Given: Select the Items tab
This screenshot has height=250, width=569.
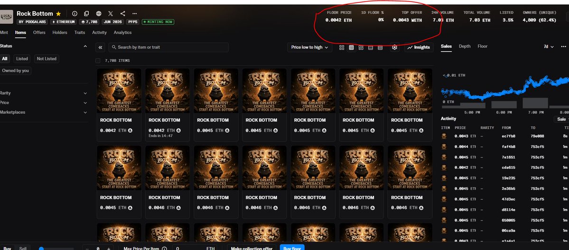Looking at the screenshot, I should click(20, 33).
